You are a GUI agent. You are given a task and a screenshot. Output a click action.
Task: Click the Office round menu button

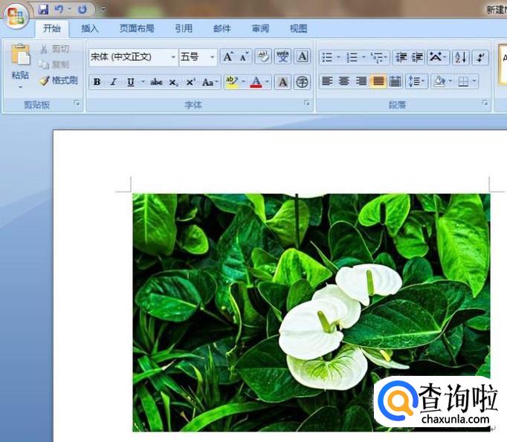pyautogui.click(x=16, y=16)
